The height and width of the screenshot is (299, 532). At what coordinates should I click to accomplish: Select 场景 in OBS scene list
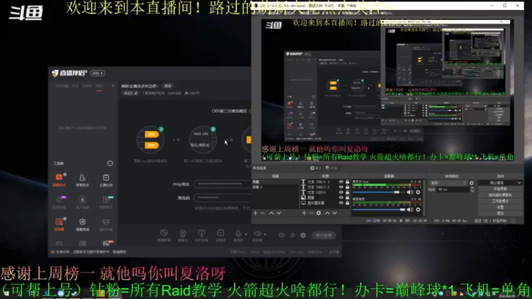point(275,182)
